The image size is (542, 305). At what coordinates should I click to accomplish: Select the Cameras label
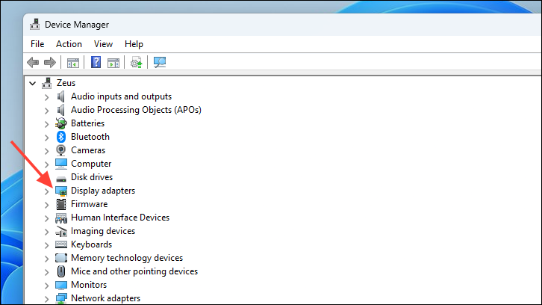88,150
